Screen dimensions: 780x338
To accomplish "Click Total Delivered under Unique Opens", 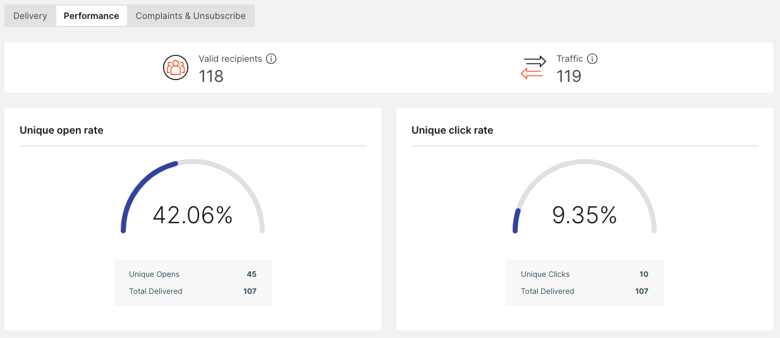I will pyautogui.click(x=155, y=291).
